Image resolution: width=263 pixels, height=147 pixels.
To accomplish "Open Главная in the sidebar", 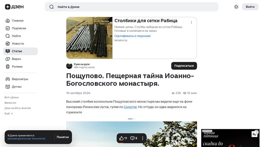I will click(17, 21).
